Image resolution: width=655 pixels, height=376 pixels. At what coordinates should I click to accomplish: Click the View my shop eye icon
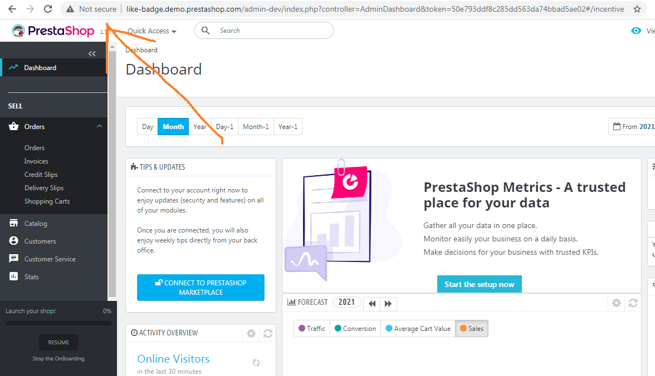[x=636, y=31]
